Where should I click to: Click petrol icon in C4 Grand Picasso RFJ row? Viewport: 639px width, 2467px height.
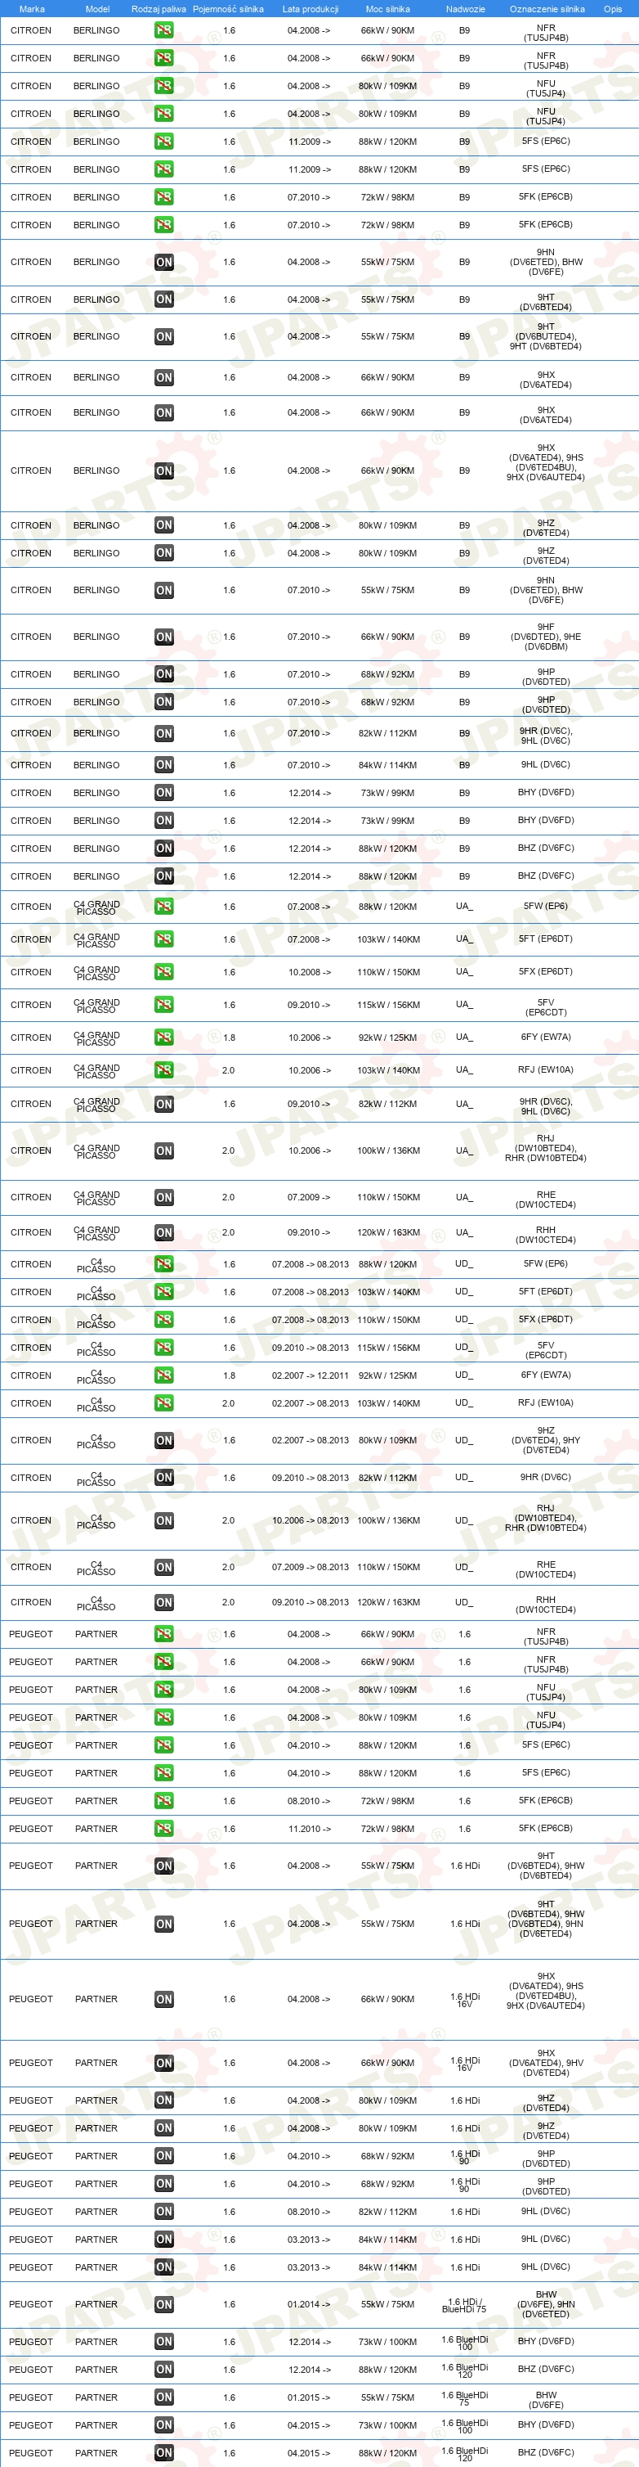click(163, 1069)
